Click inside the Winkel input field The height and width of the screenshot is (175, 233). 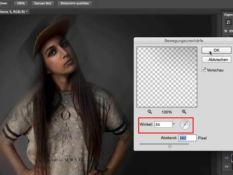(163, 124)
